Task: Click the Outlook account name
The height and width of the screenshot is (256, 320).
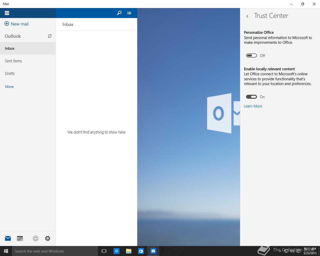Action: [x=13, y=36]
